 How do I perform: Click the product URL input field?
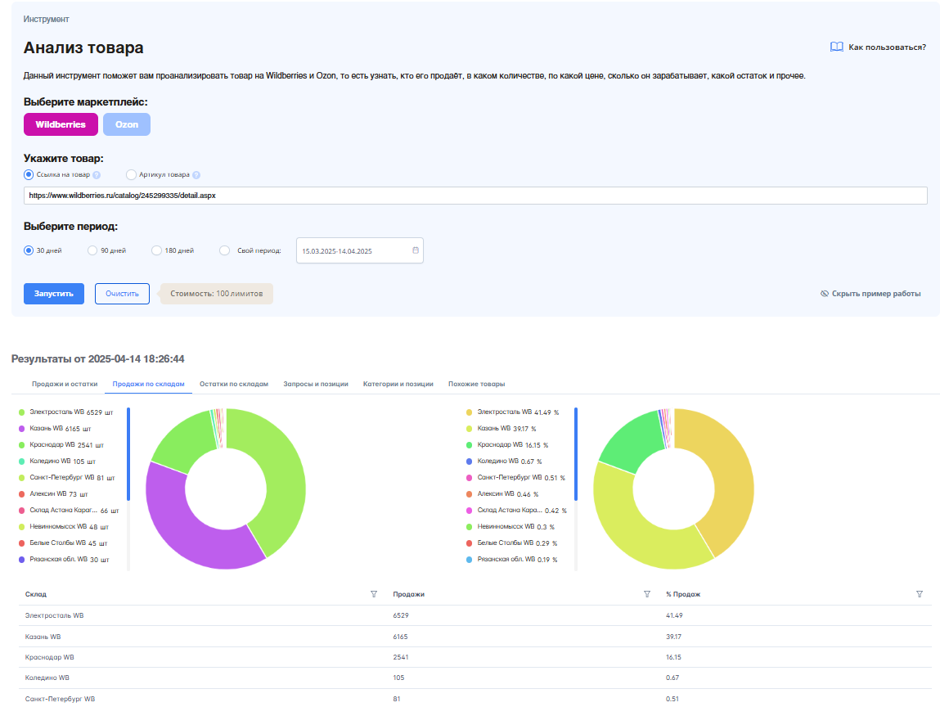475,196
